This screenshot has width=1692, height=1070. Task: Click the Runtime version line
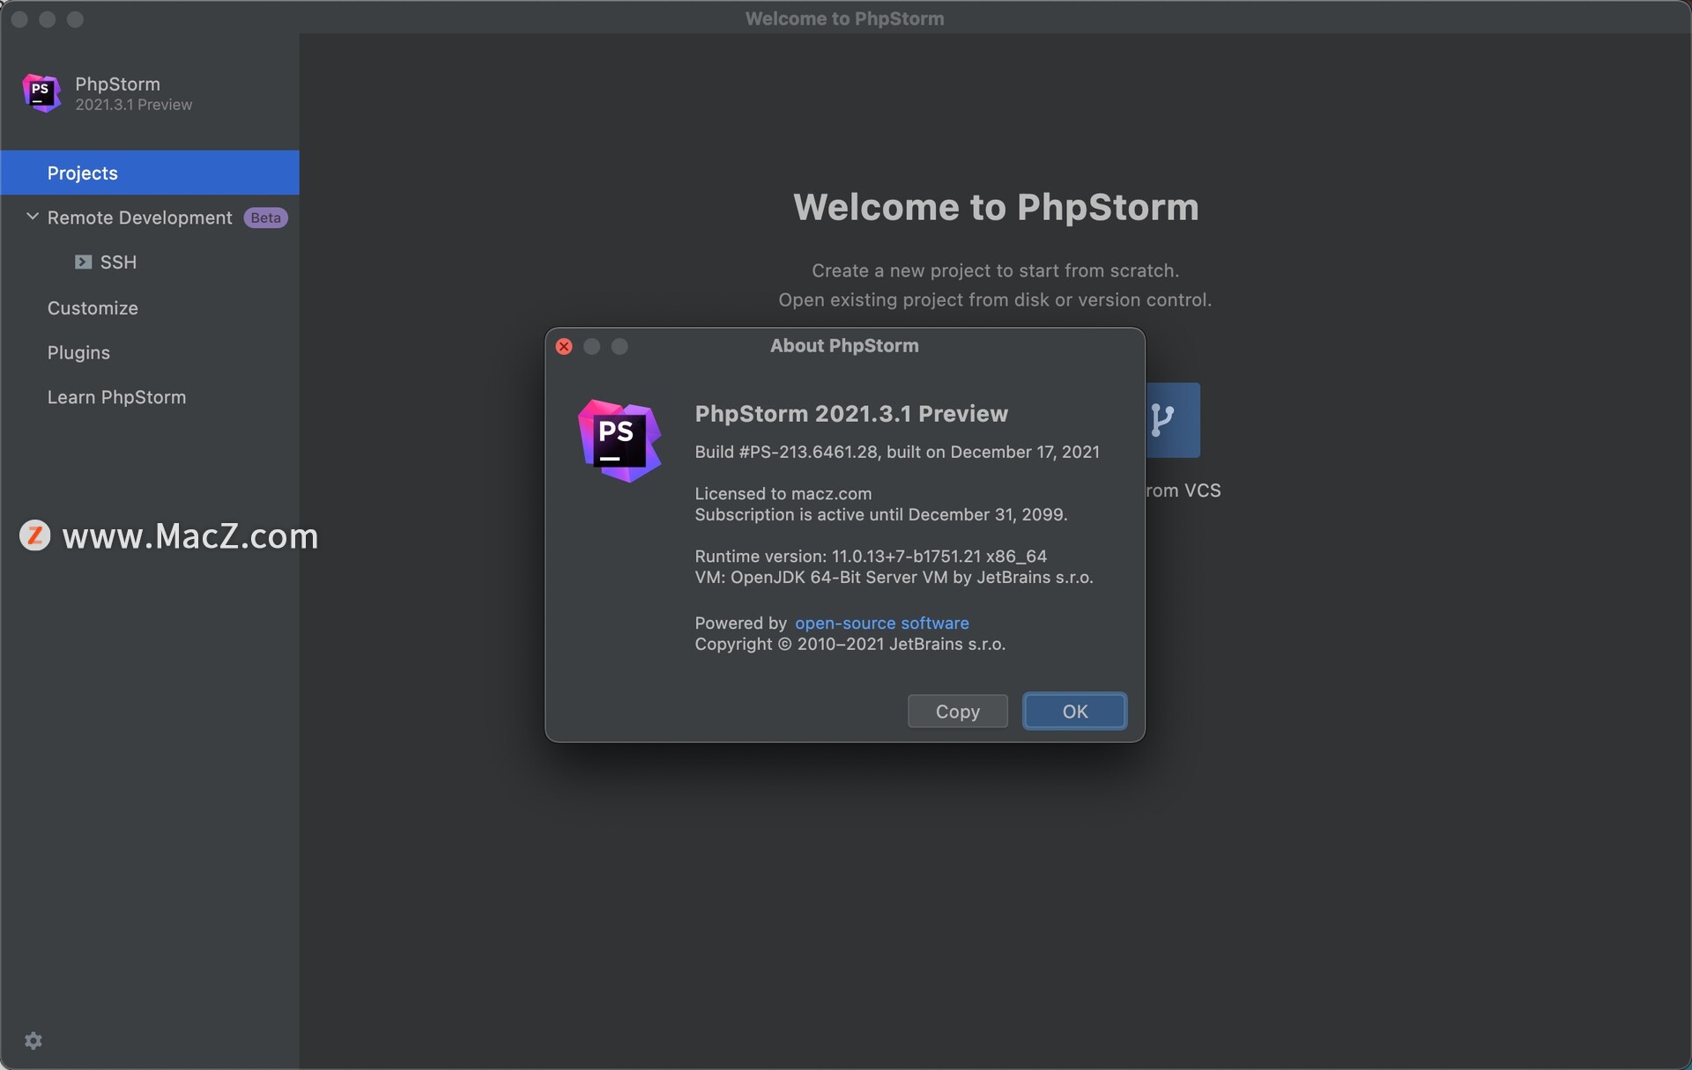[870, 556]
